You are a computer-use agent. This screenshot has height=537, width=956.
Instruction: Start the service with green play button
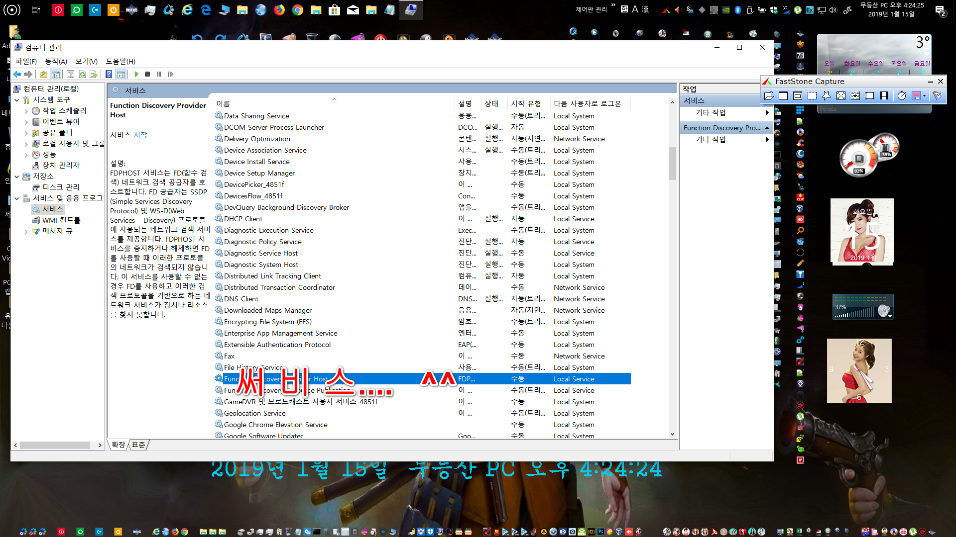click(136, 74)
